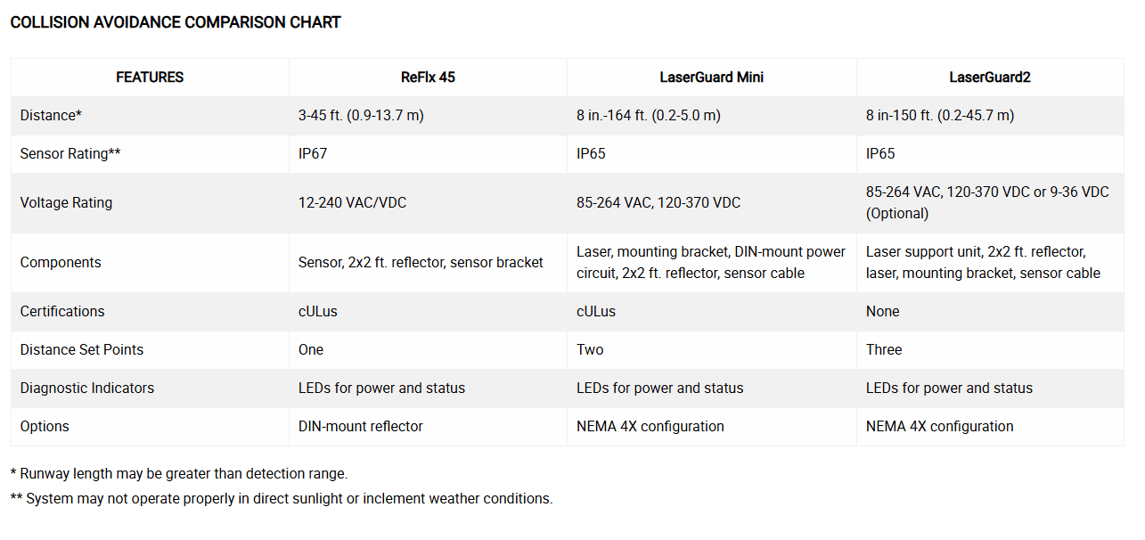Select the Voltage Rating row label
The image size is (1145, 540).
point(66,203)
